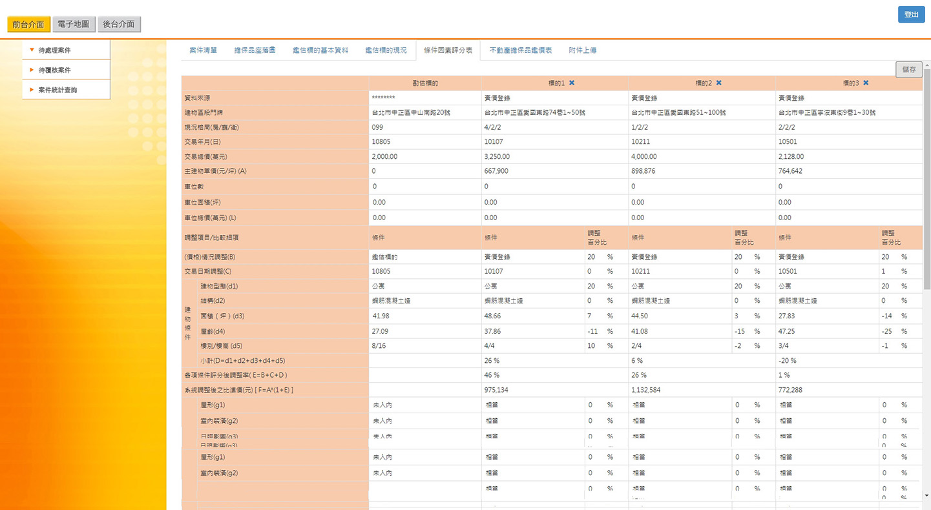Open the 電子地圖 top navigation button
Screen dimensions: 931x510
(73, 25)
